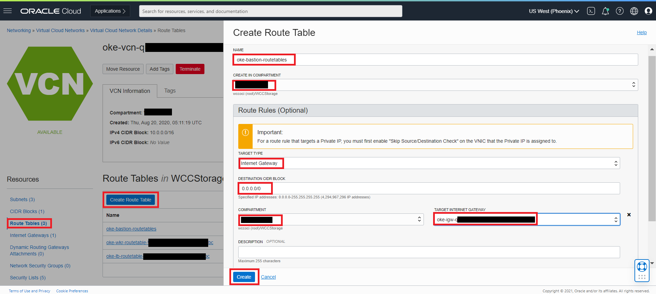Open Dynamic Routing Gateways Attachments (0)
Viewport: 656px width, 294px height.
39,250
